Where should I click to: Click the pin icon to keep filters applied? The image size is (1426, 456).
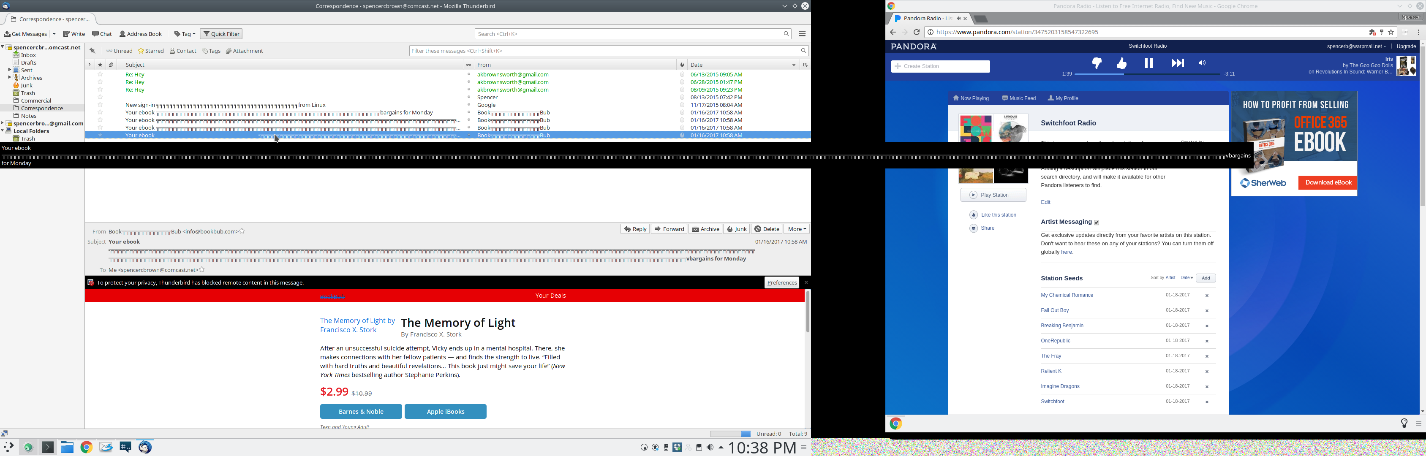[x=93, y=51]
